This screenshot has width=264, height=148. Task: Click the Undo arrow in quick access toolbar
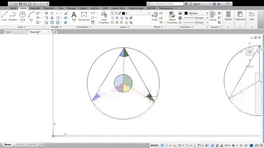click(34, 4)
